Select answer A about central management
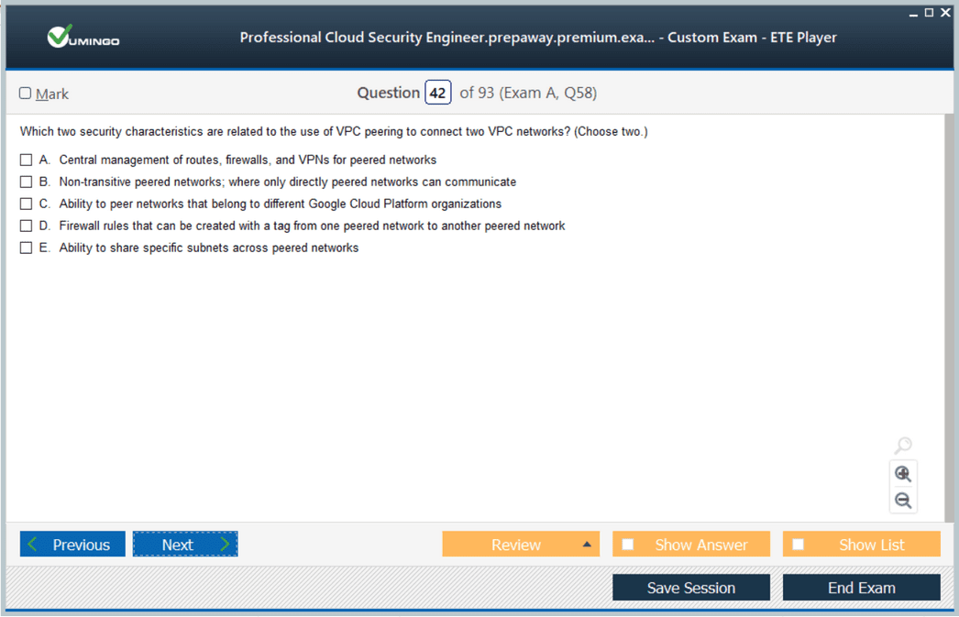 point(26,160)
